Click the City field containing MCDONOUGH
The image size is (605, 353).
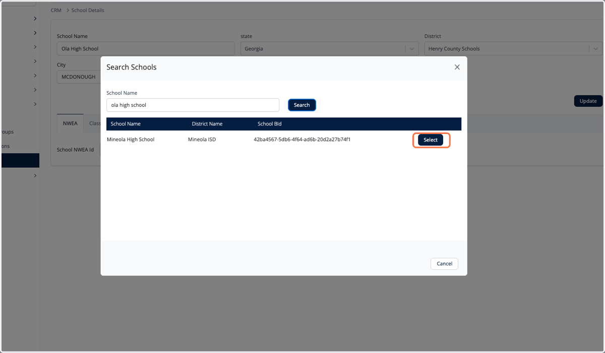pyautogui.click(x=79, y=77)
